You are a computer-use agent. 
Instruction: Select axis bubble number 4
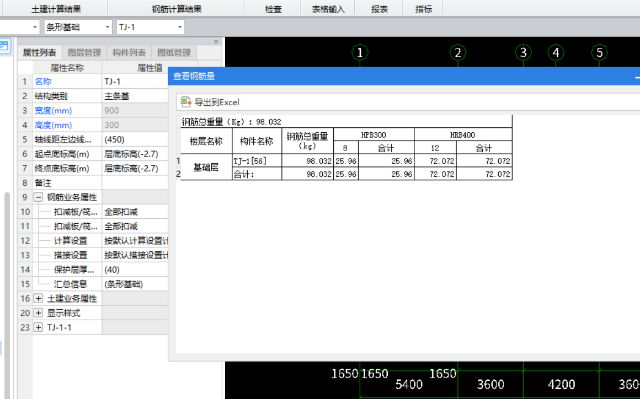click(x=556, y=52)
